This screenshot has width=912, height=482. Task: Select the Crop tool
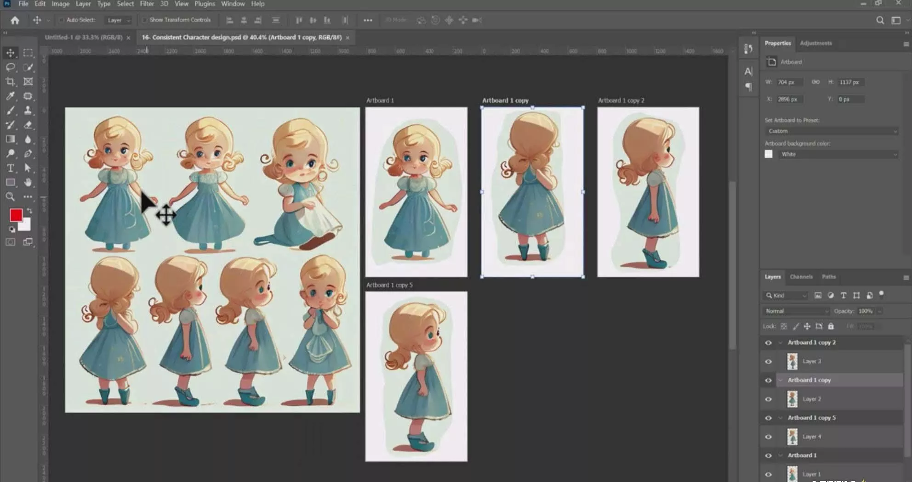[x=10, y=82]
